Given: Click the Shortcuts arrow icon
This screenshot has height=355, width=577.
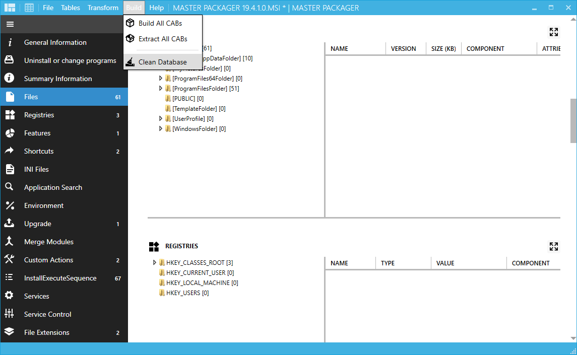Looking at the screenshot, I should [x=9, y=151].
